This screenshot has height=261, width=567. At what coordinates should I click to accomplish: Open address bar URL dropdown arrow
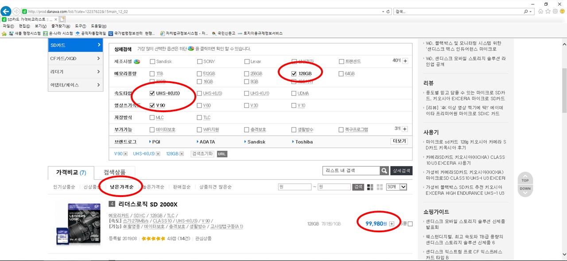383,11
